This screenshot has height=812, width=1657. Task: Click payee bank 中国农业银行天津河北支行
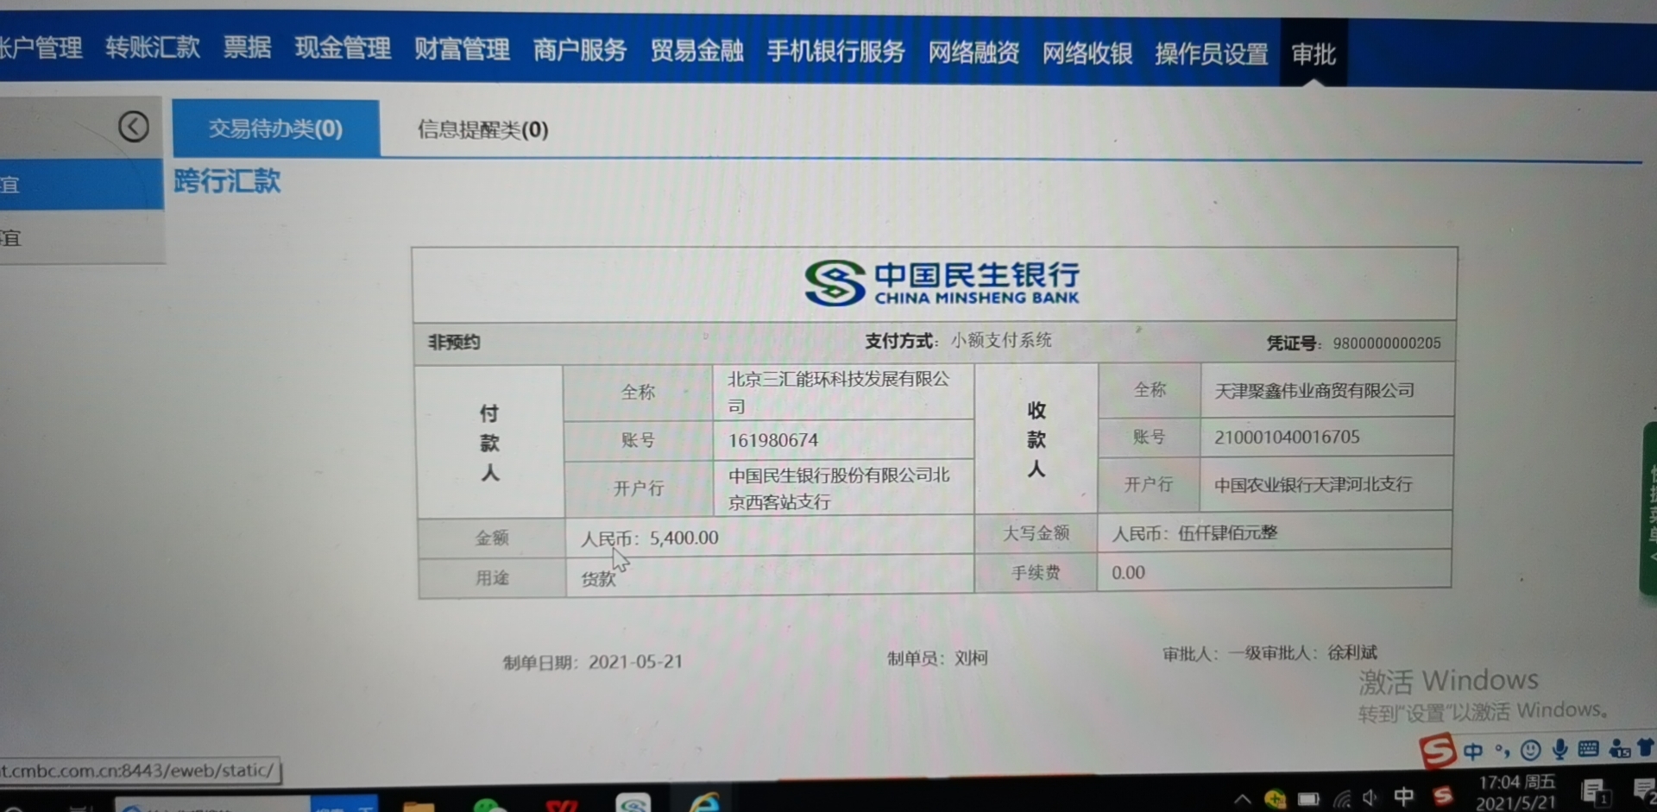(x=1313, y=485)
